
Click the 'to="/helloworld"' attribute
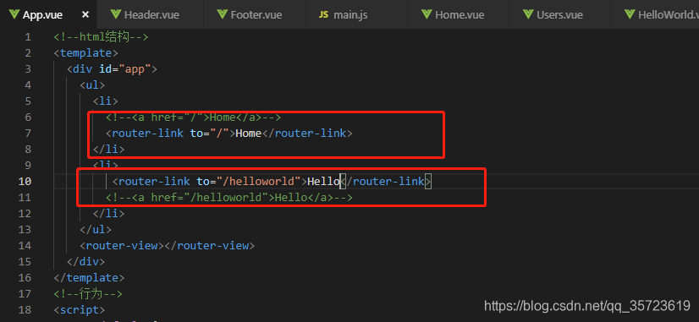(x=249, y=181)
